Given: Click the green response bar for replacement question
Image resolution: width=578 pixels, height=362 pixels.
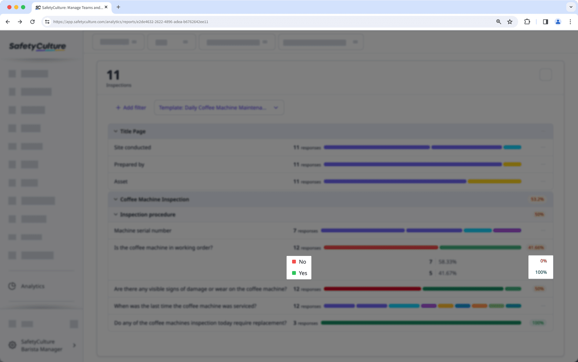Looking at the screenshot, I should point(421,323).
